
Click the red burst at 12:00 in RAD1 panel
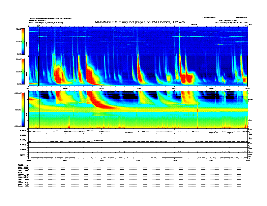(140, 75)
